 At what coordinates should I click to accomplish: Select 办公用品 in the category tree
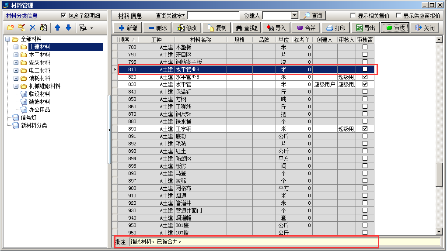pos(39,110)
